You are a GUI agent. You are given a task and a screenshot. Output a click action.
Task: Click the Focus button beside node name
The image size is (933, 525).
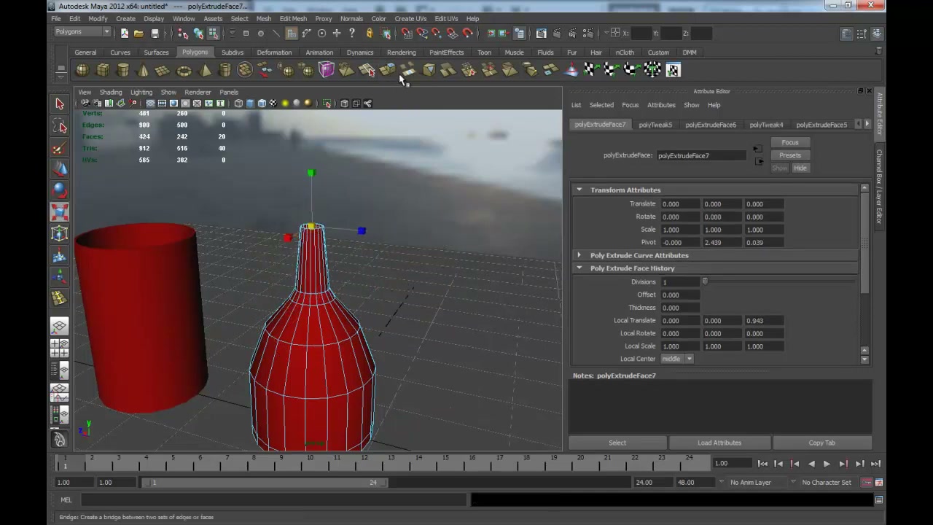pos(789,143)
